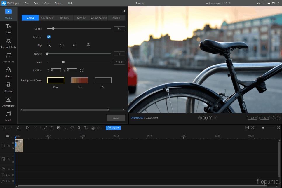The image size is (282, 188).
Task: Click the microphone voiceover icon
Action: (79, 128)
